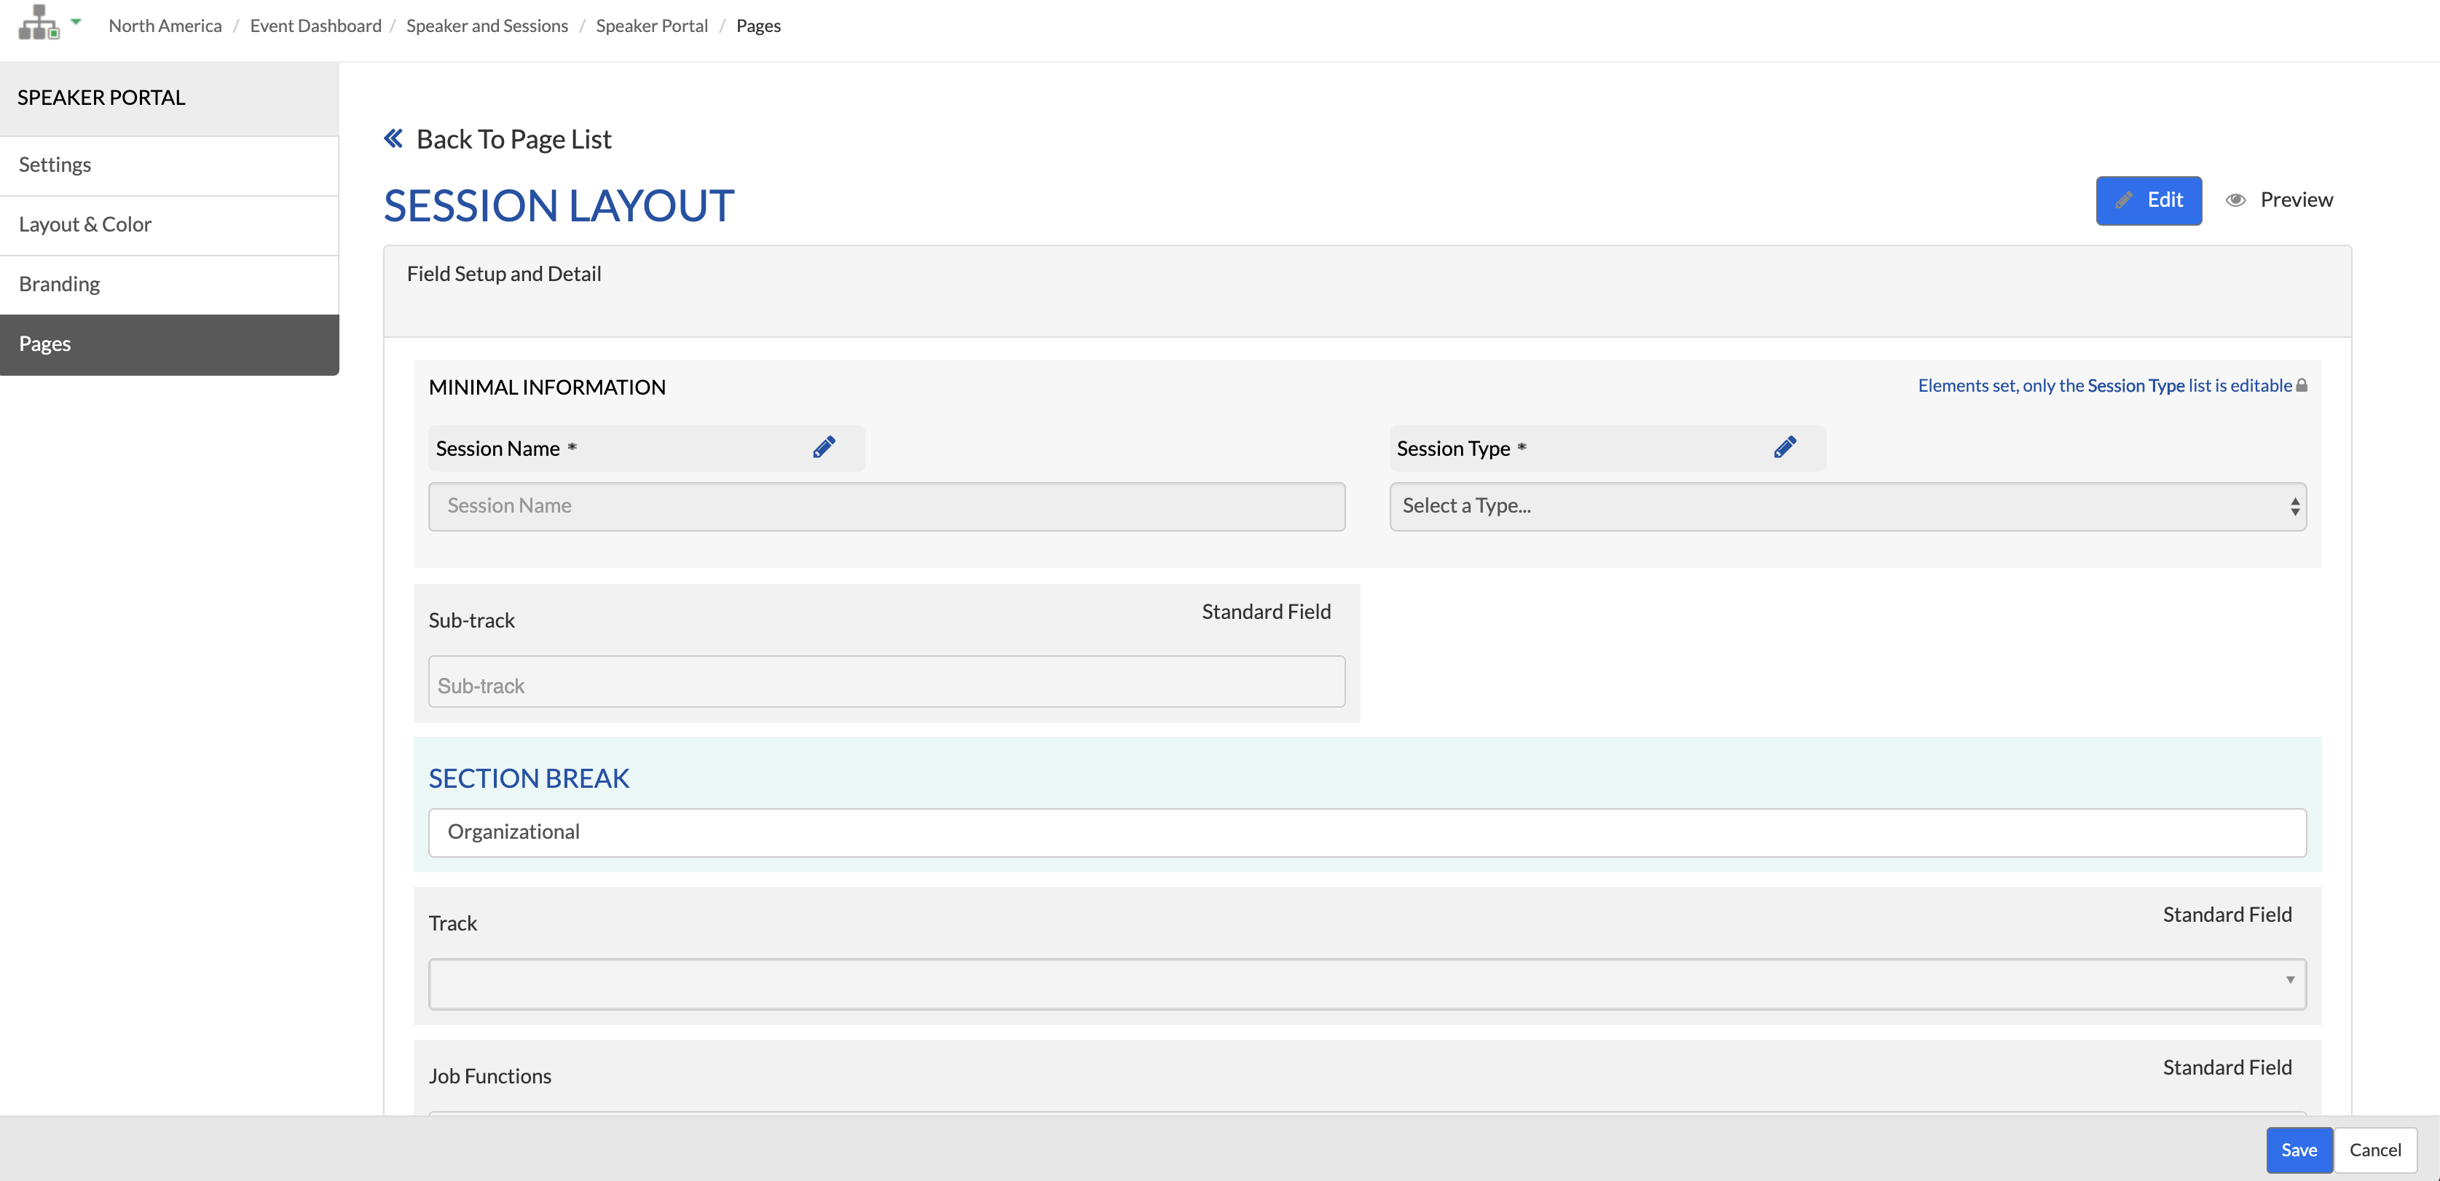Click the Pages breadcrumb
Screen dimensions: 2440x1181
(759, 25)
